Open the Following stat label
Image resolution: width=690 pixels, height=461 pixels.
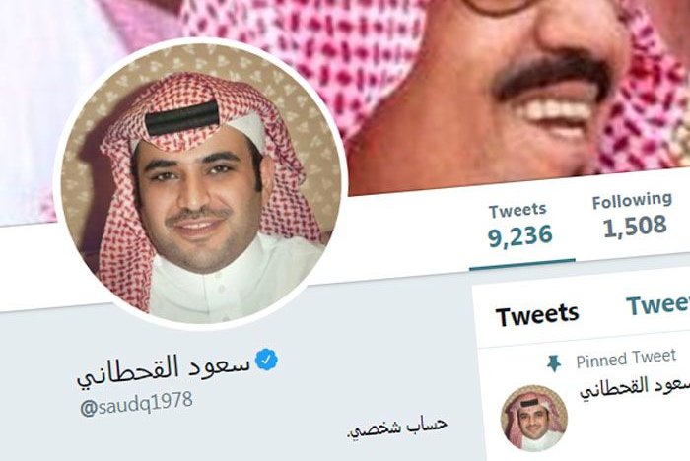(632, 201)
